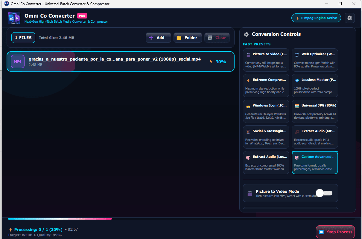
Task: Click the Next-Gen High-Tech Batch Media Converter subtitle
Action: [66, 21]
